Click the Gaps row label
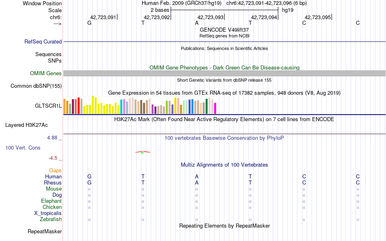This screenshot has width=386, height=241. coord(55,170)
